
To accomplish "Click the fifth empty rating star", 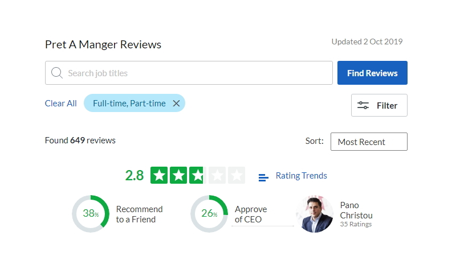I will coord(236,175).
